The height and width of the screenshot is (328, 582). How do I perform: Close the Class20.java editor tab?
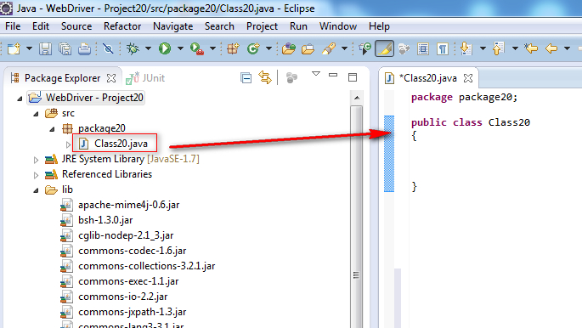click(x=468, y=78)
